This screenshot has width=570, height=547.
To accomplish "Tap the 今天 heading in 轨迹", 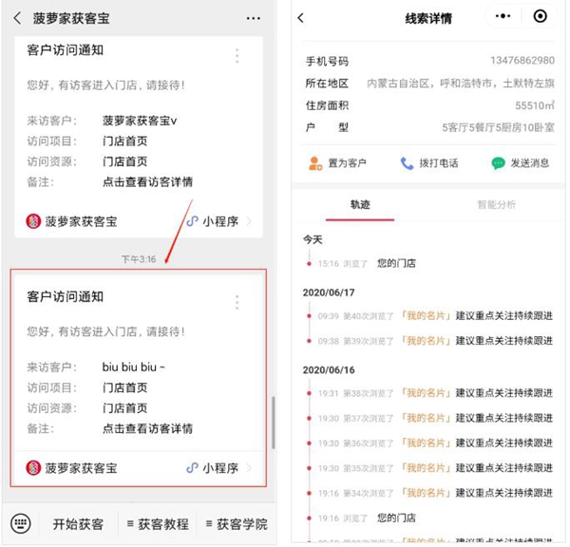I will coord(313,239).
